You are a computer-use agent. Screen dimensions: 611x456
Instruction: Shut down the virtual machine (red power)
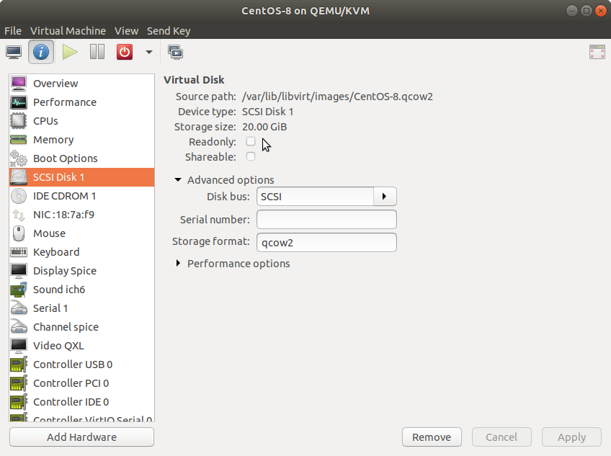125,52
